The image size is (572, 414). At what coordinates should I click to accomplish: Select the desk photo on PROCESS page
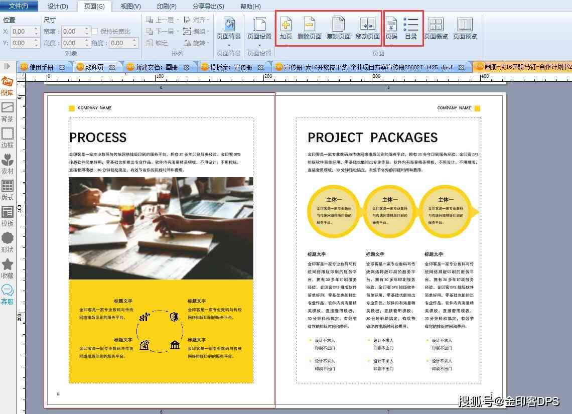click(x=161, y=228)
